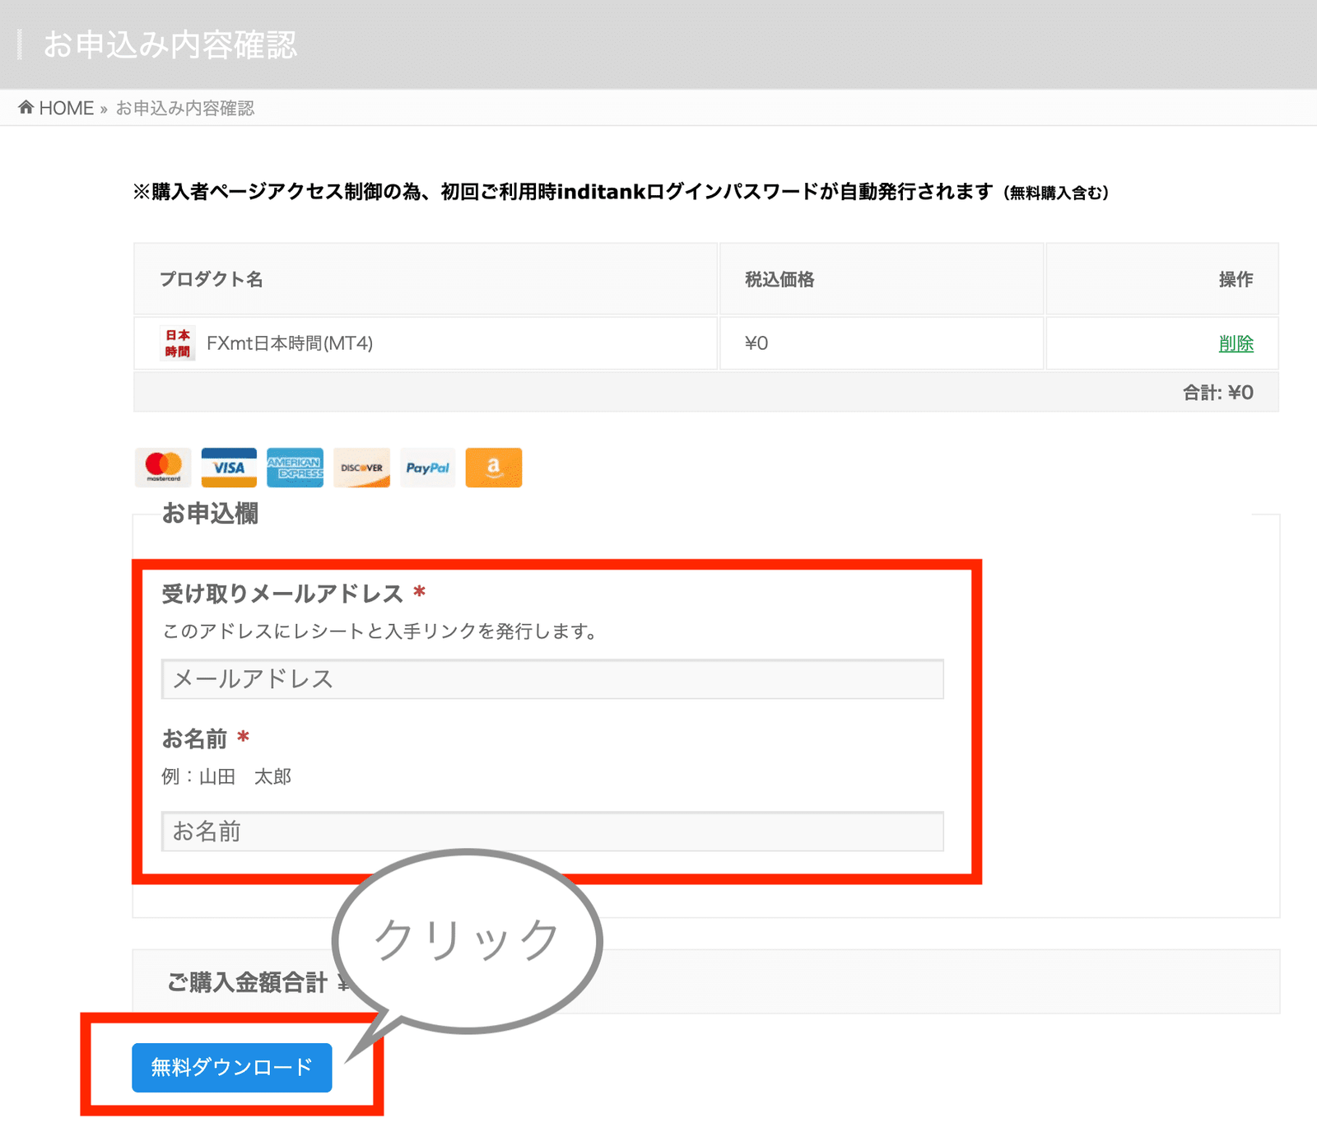
Task: Click the 合計: ¥0 total row
Action: pos(706,392)
